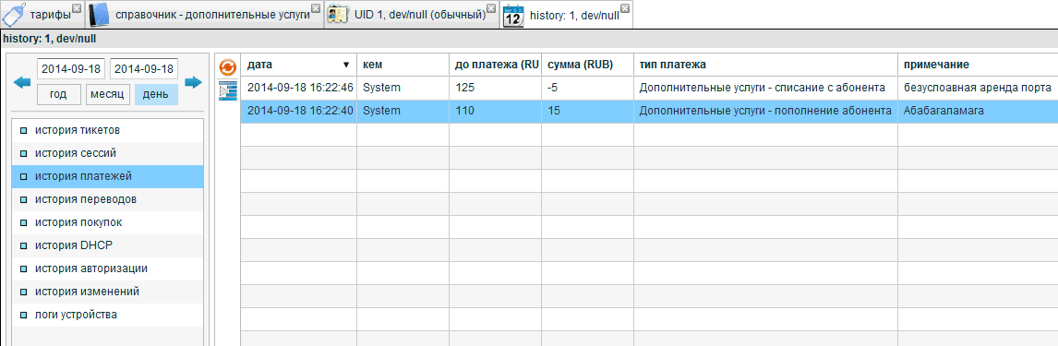Click balance cell 125
Image resolution: width=1058 pixels, height=346 pixels.
(495, 88)
